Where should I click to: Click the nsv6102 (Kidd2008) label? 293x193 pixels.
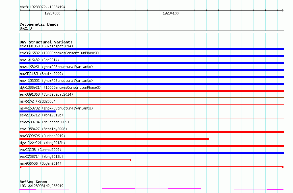[x=38, y=101]
